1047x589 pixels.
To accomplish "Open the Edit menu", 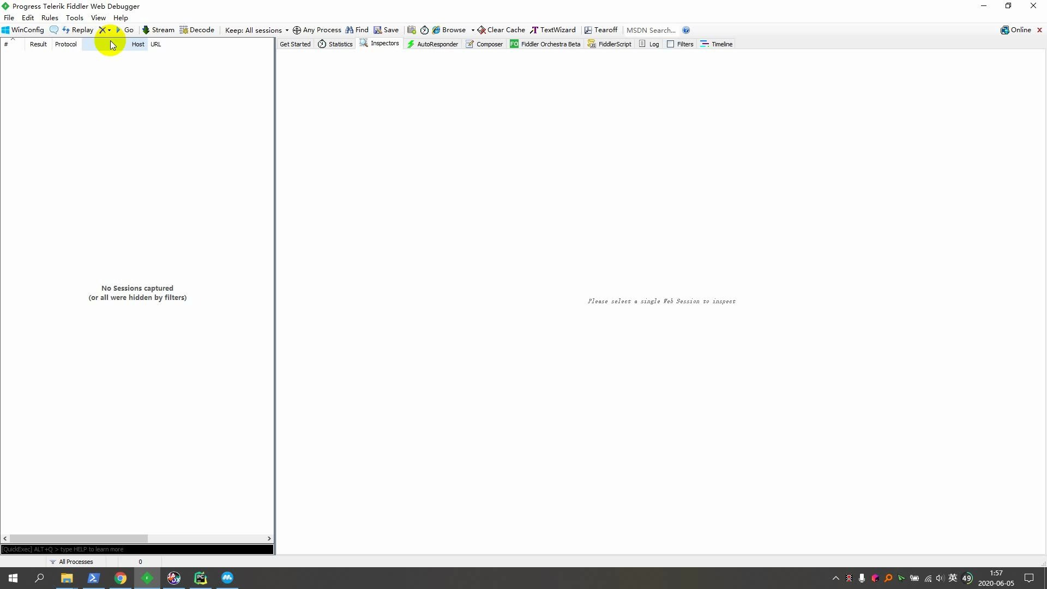I will tap(28, 17).
